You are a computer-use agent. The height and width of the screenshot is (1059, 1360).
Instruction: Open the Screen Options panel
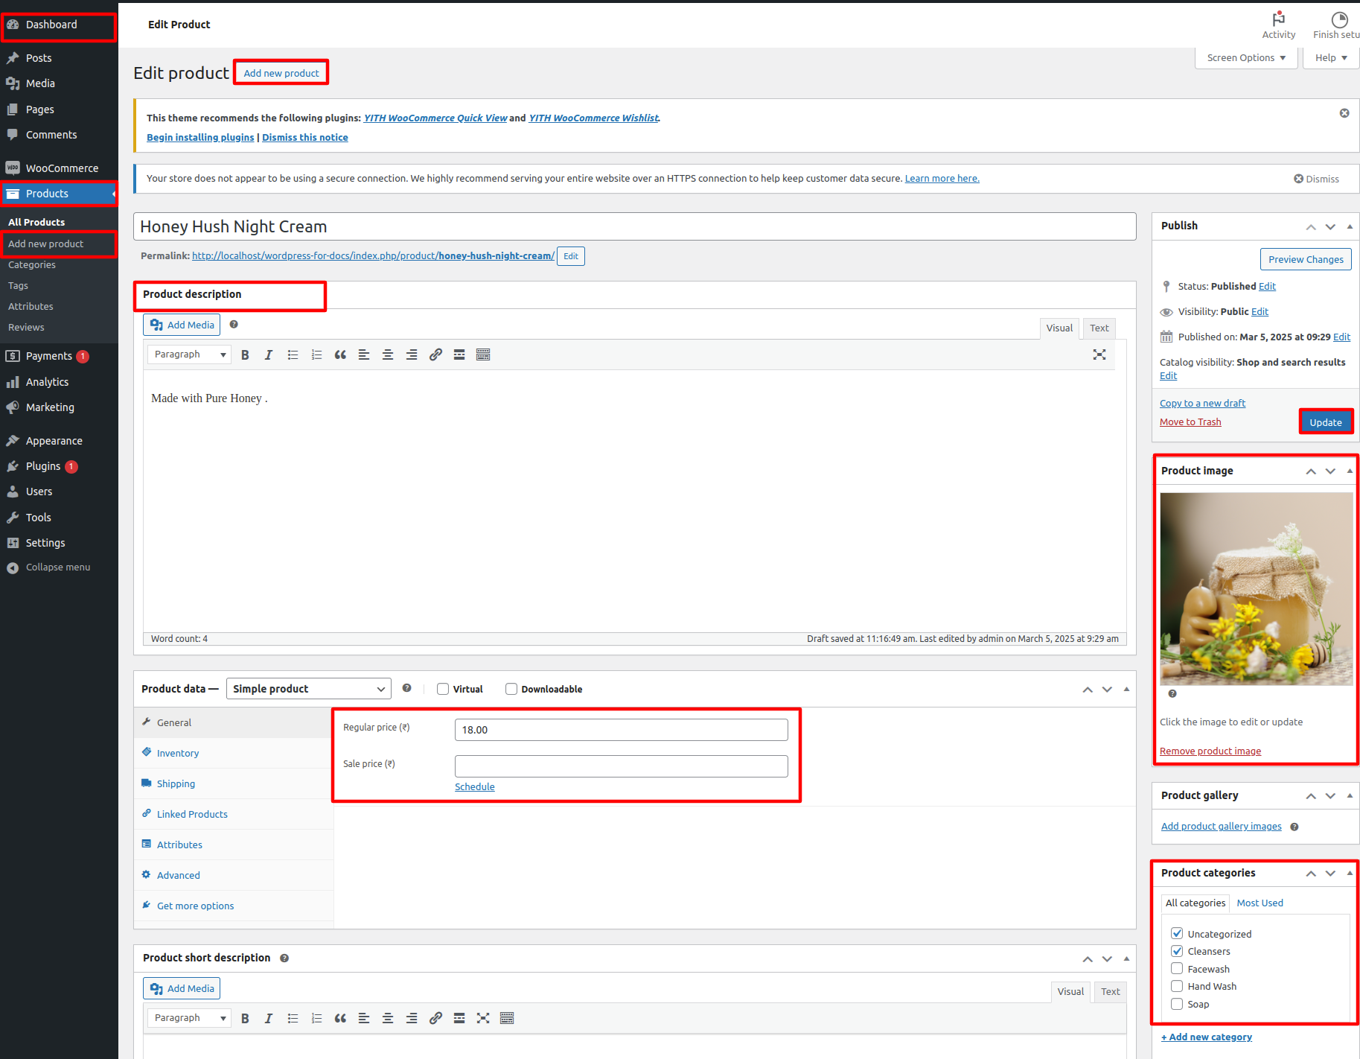pos(1245,58)
